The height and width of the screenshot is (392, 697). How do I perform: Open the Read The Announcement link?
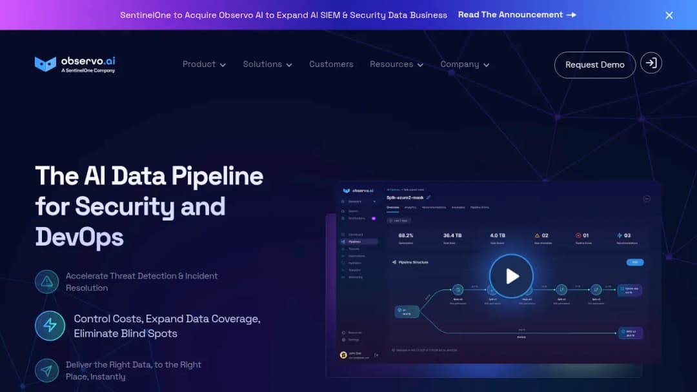click(517, 15)
